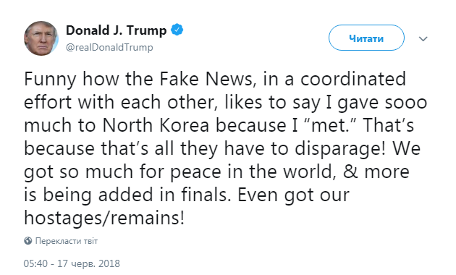This screenshot has width=456, height=275.
Task: Click the ampersand symbol in the tweet text
Action: pyautogui.click(x=350, y=172)
